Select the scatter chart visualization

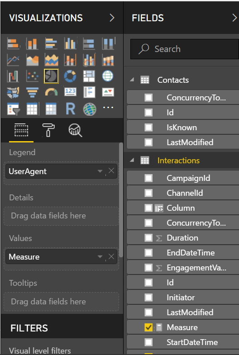[x=32, y=76]
